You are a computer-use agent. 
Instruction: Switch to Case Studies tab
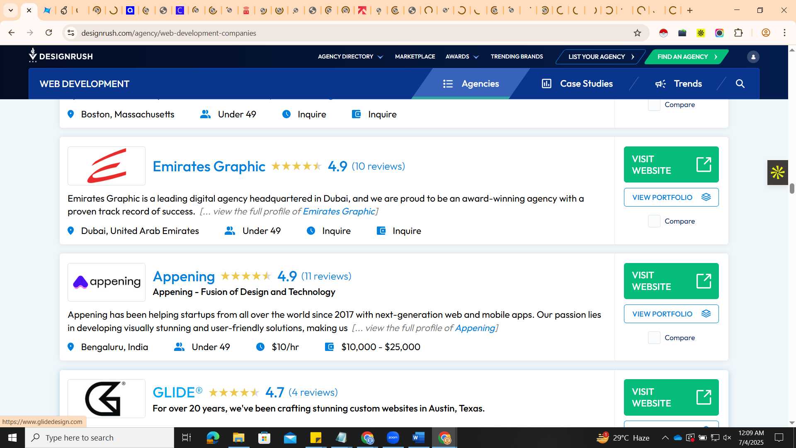coord(577,84)
